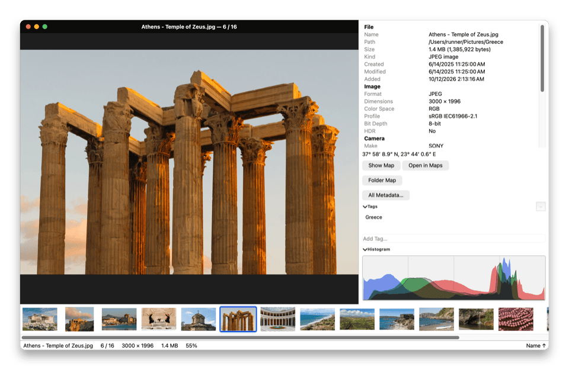The width and height of the screenshot is (569, 370).
Task: Collapse the Histogram section
Action: 365,249
